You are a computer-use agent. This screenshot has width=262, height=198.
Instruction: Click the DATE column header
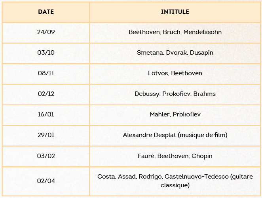coord(46,12)
